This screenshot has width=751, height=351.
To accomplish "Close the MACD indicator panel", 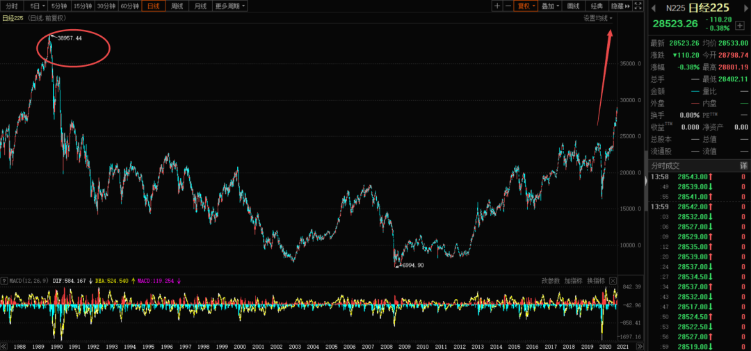I will tap(613, 281).
